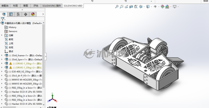Toggle the Section View tool

pyautogui.click(x=131, y=7)
